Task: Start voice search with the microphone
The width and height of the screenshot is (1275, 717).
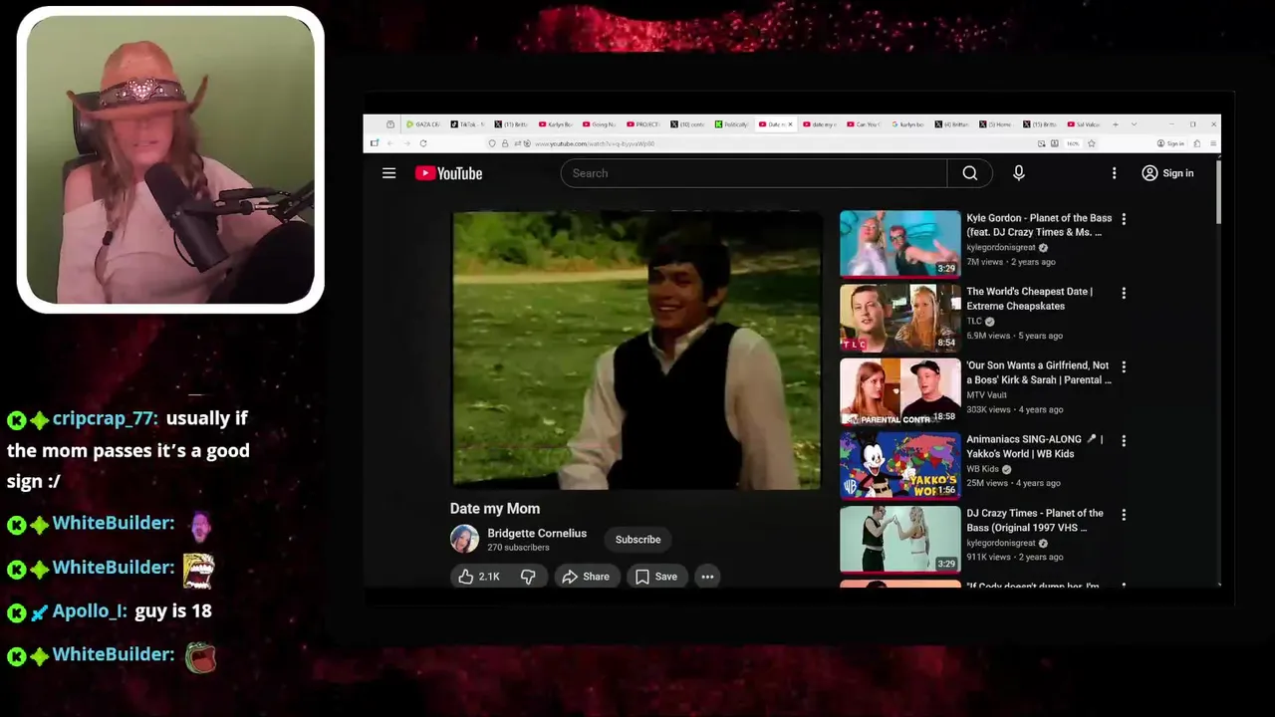Action: [1018, 173]
